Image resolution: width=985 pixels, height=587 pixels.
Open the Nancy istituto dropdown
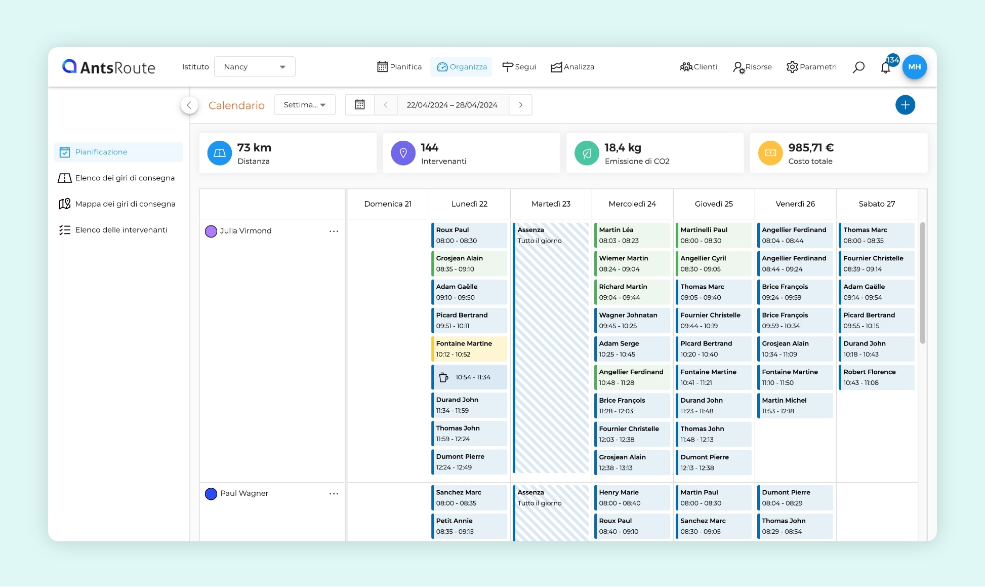pos(255,67)
